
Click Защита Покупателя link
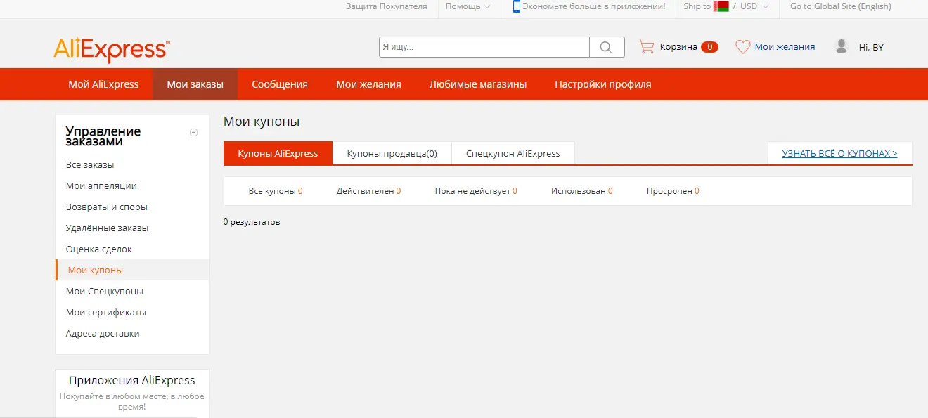click(387, 6)
